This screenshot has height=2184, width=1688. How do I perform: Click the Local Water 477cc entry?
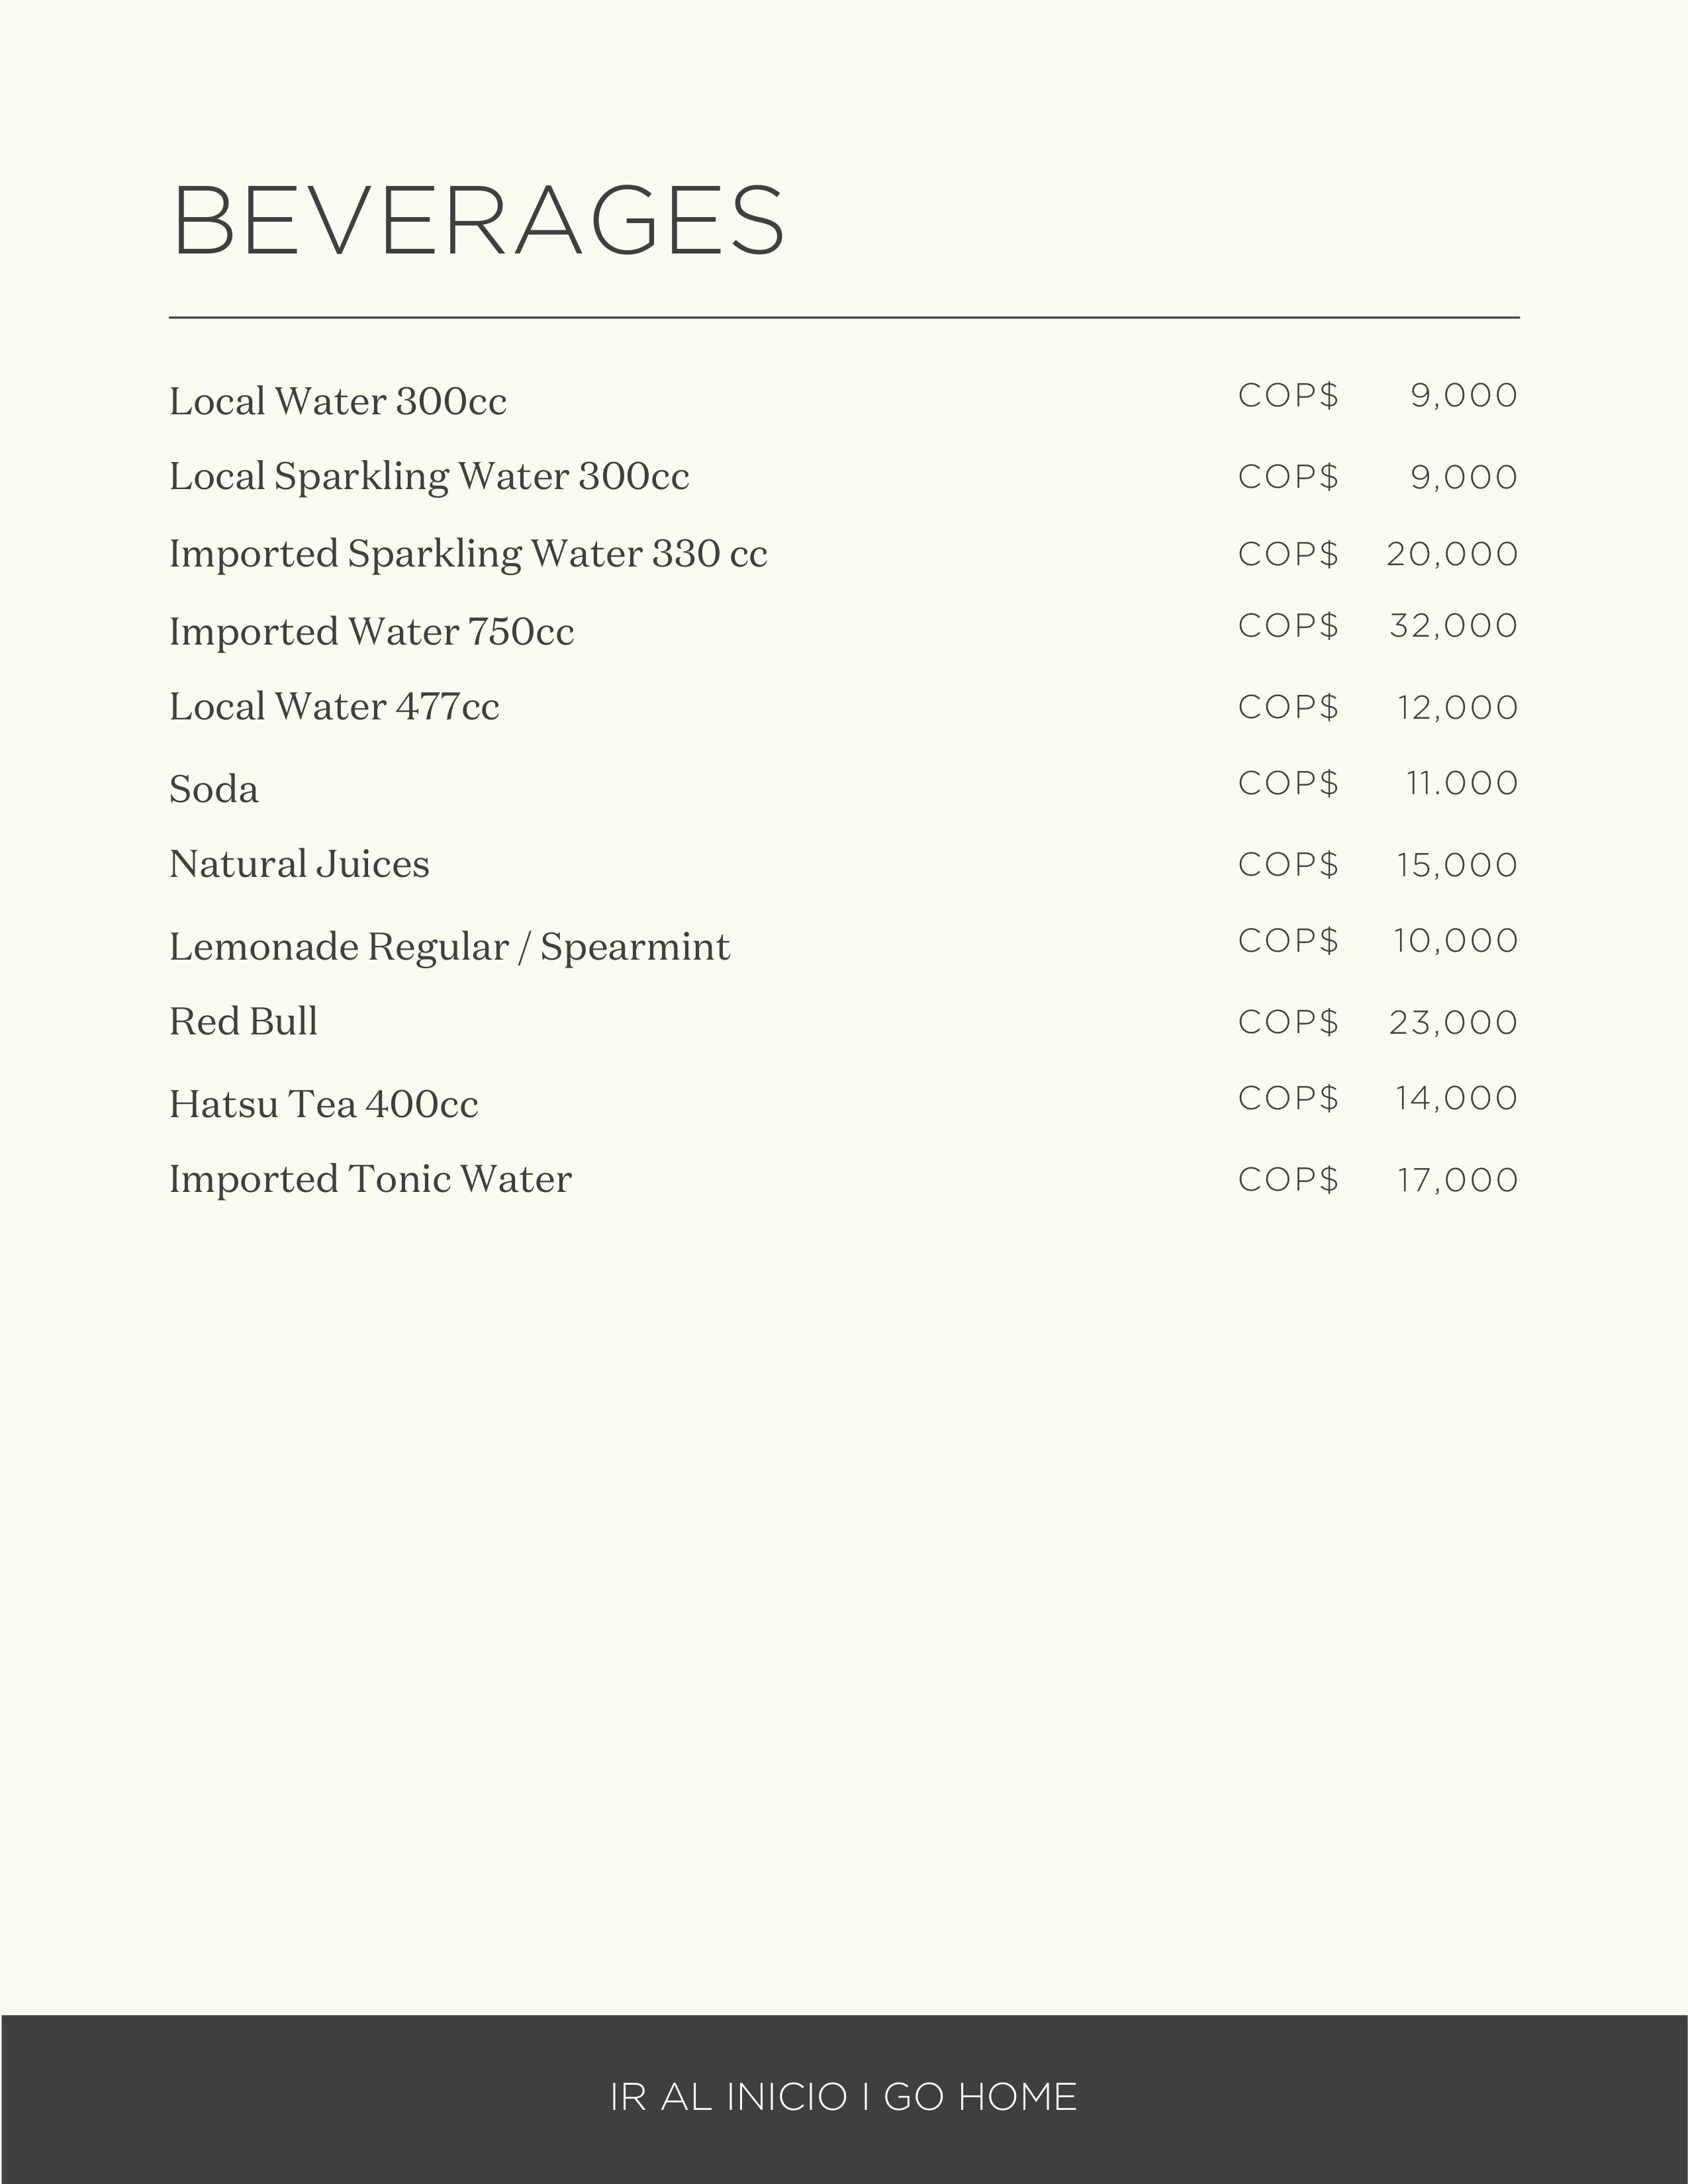pyautogui.click(x=334, y=707)
